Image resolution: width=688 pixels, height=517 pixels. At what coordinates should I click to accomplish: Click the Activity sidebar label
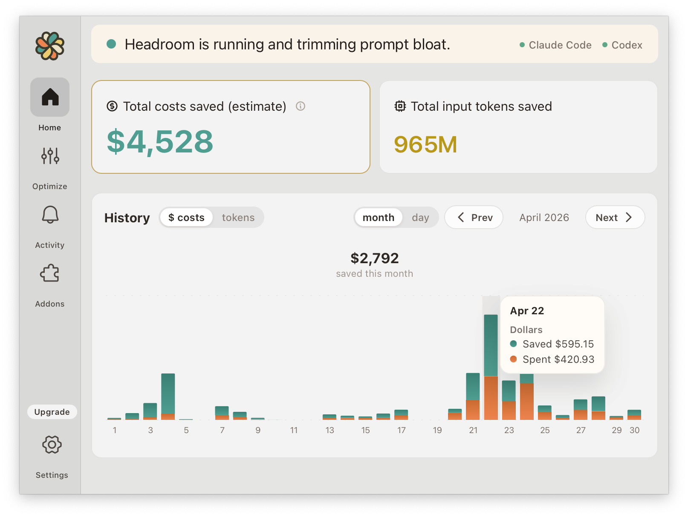tap(50, 245)
